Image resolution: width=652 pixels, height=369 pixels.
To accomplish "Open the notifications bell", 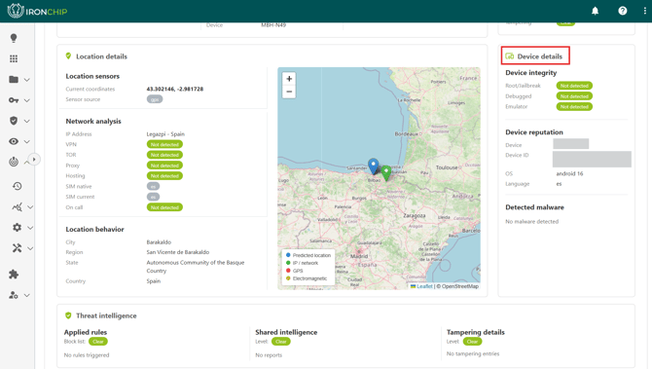I will tap(595, 11).
